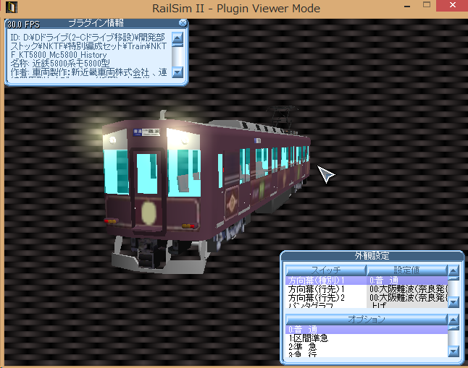This screenshot has height=368, width=468.
Task: Choose option 2:準 急
Action: click(367, 347)
